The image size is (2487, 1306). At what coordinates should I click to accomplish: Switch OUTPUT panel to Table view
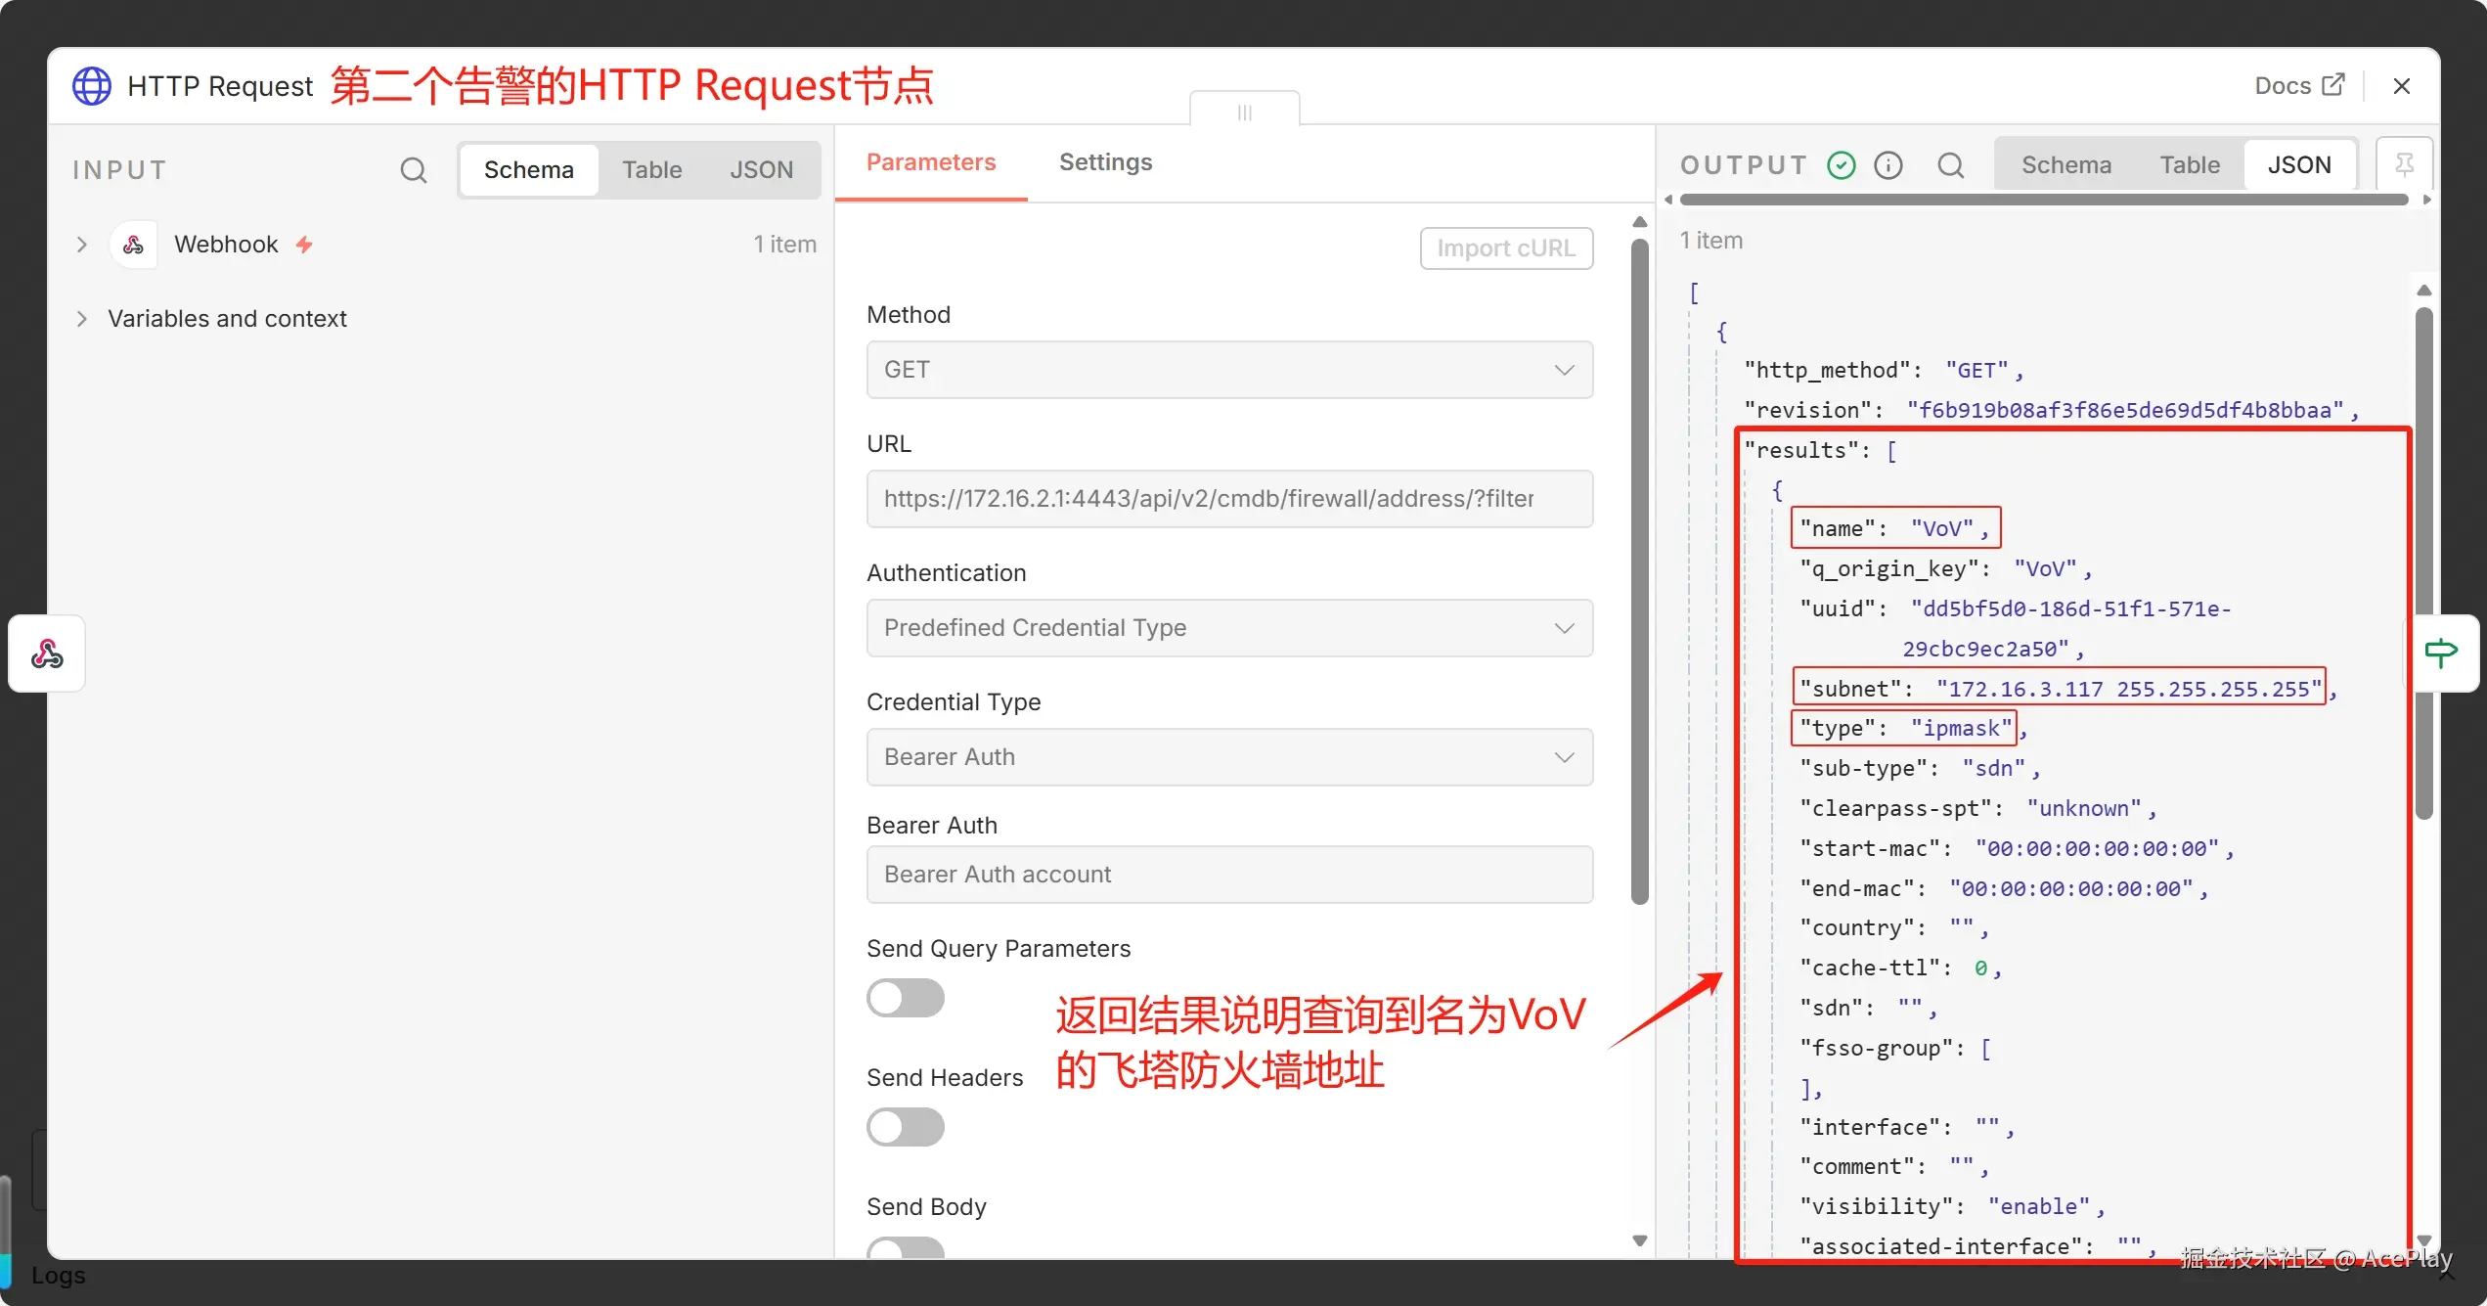[2190, 164]
